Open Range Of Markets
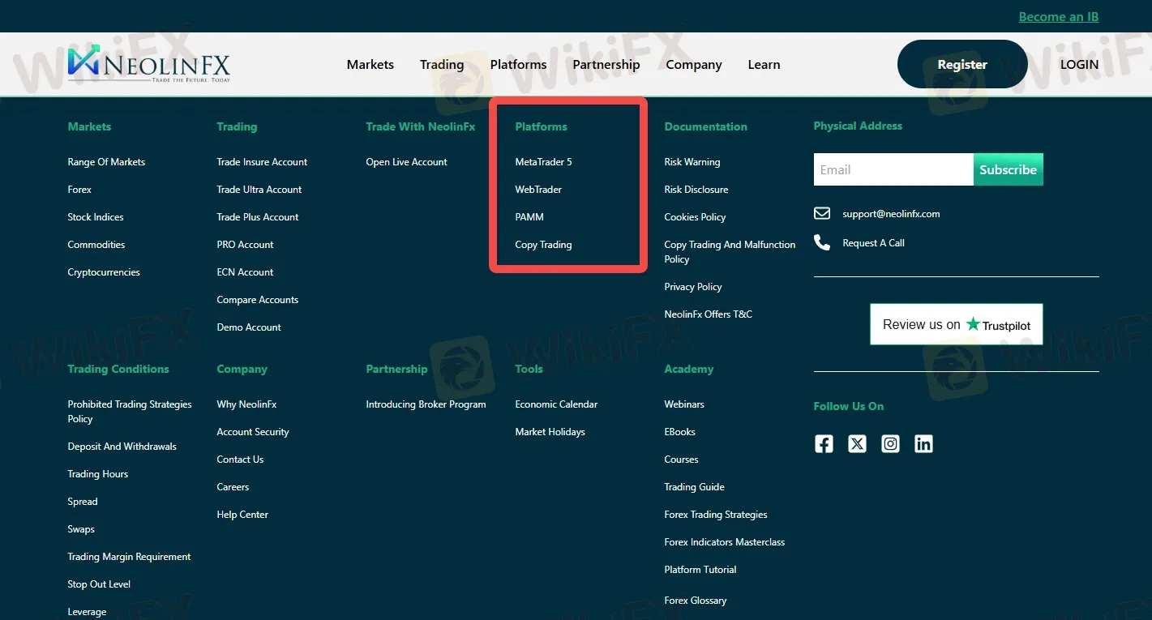Viewport: 1152px width, 620px height. click(106, 162)
